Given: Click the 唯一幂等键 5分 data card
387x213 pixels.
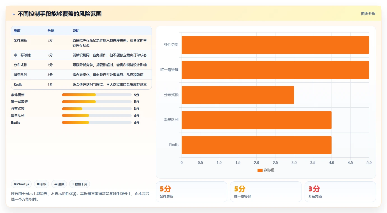Looking at the screenshot, I should [266, 192].
